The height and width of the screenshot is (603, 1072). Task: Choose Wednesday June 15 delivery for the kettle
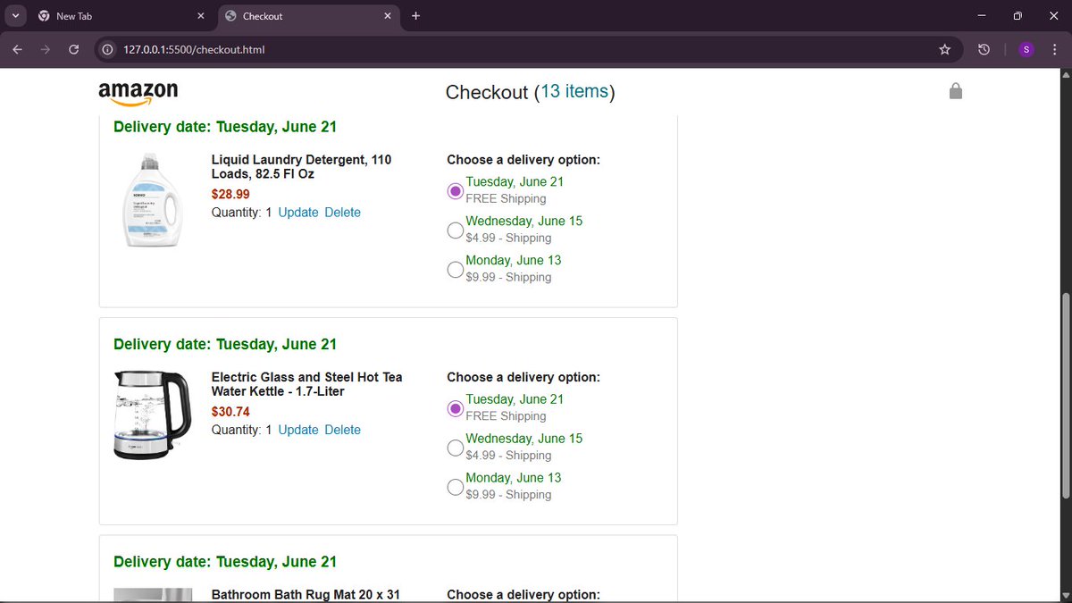point(455,448)
